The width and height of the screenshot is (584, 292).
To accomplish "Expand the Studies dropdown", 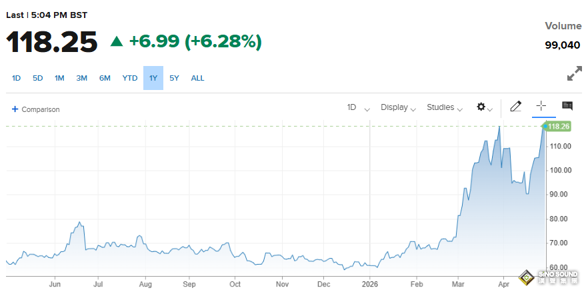I will 444,107.
